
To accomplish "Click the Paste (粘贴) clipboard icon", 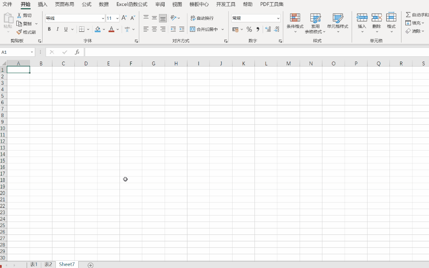I will (x=8, y=18).
